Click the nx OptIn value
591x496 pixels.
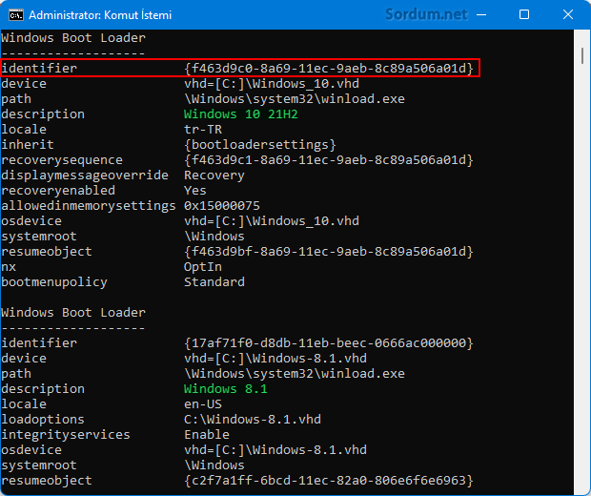[203, 267]
